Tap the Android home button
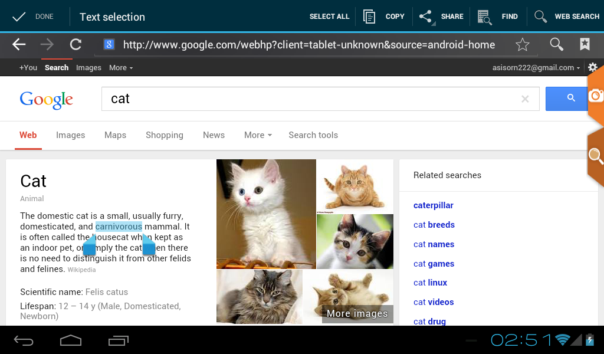 (x=71, y=340)
